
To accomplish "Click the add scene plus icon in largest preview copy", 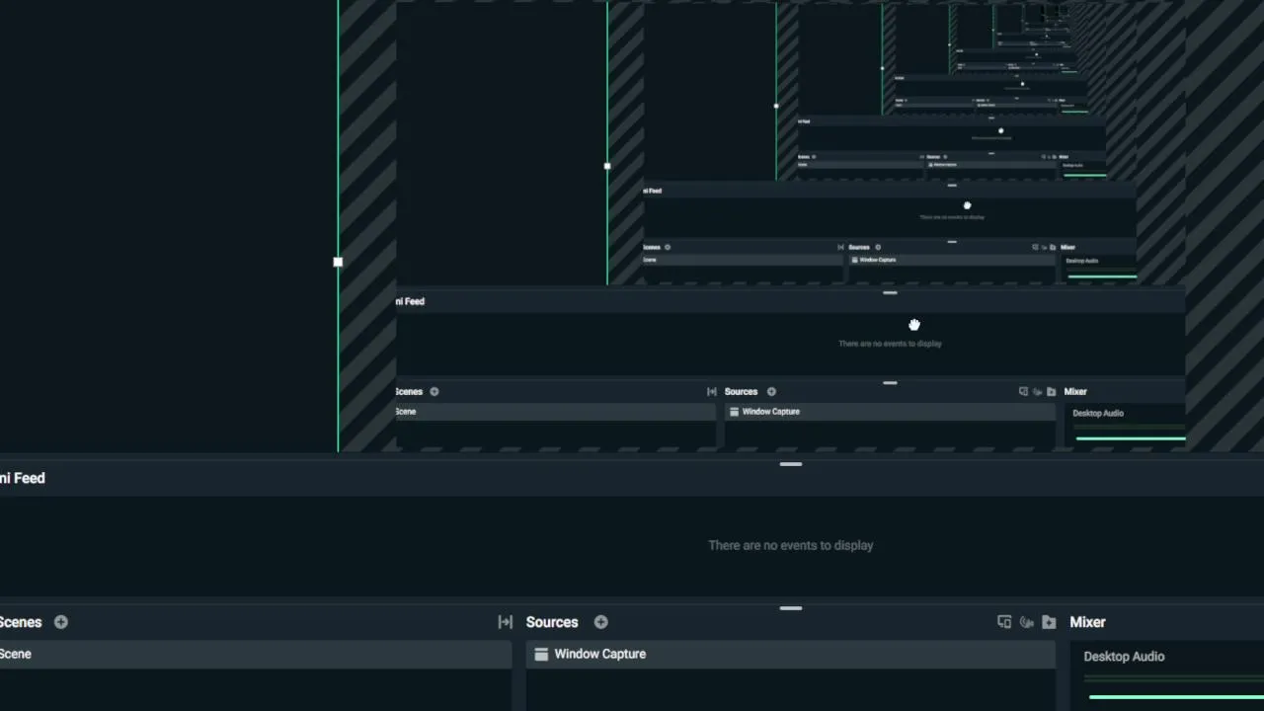I will point(434,392).
